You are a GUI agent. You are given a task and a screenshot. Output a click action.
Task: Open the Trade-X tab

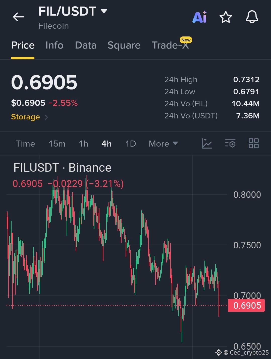(170, 45)
